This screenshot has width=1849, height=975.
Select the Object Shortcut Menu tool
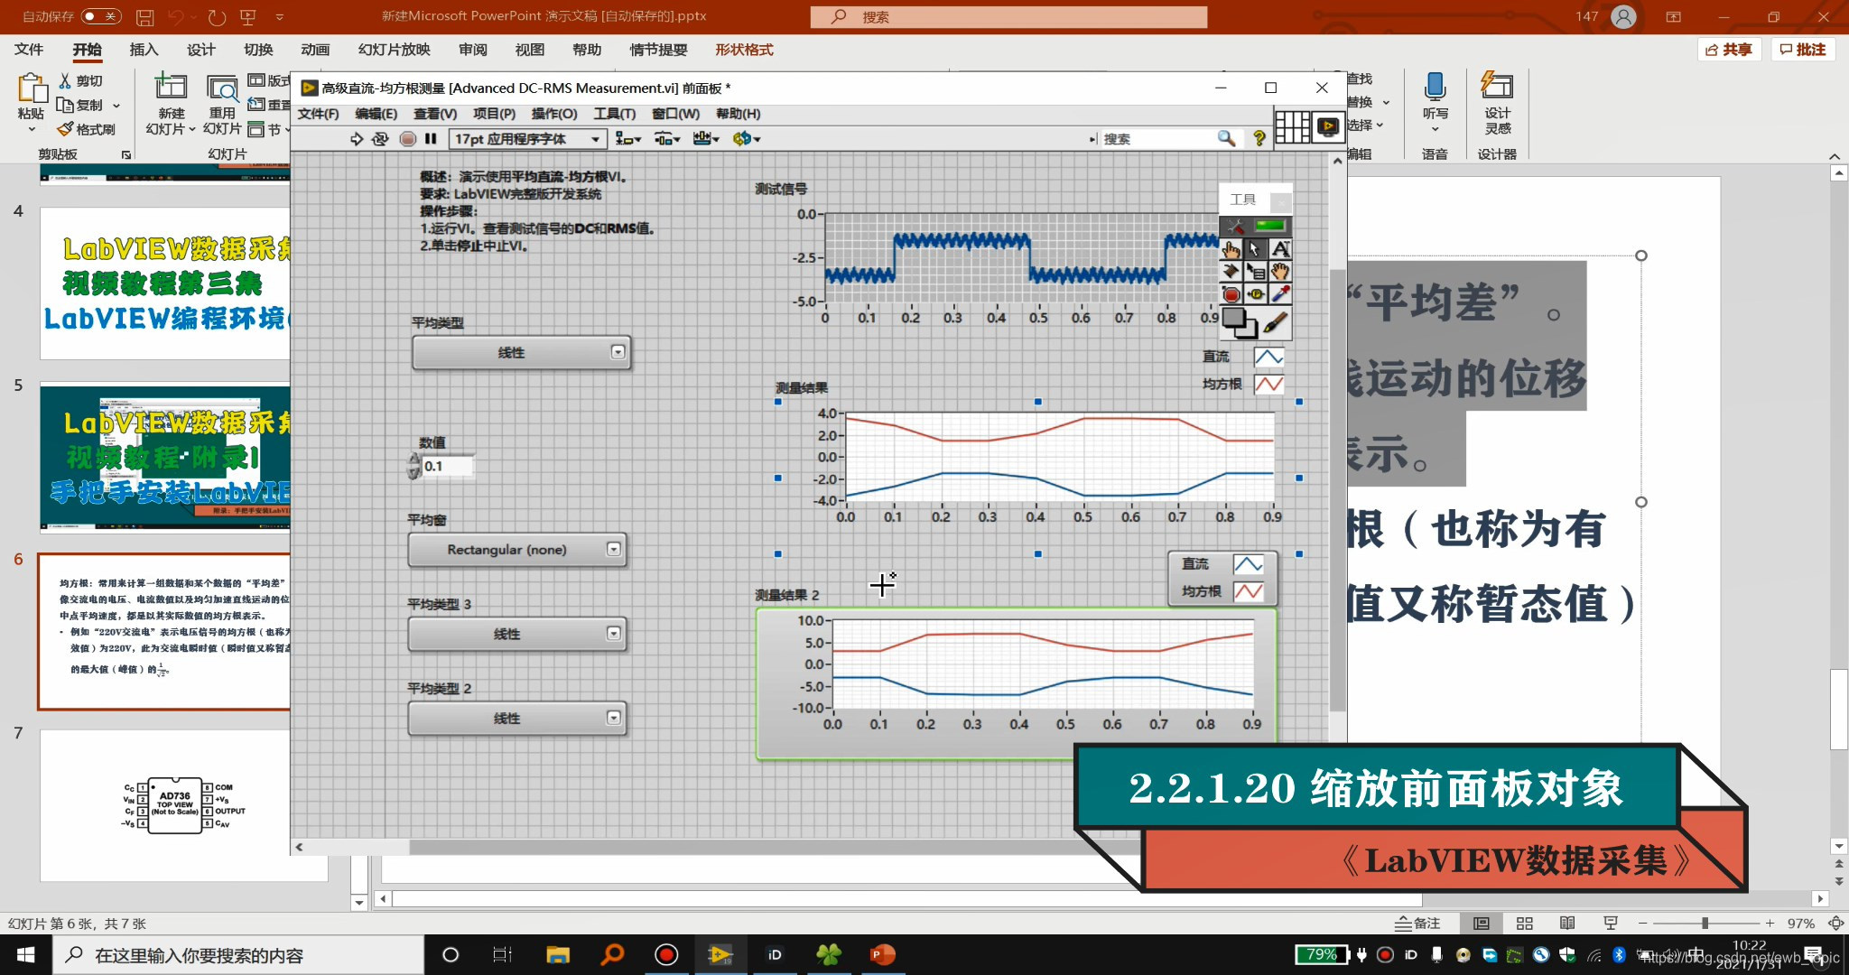[1255, 271]
